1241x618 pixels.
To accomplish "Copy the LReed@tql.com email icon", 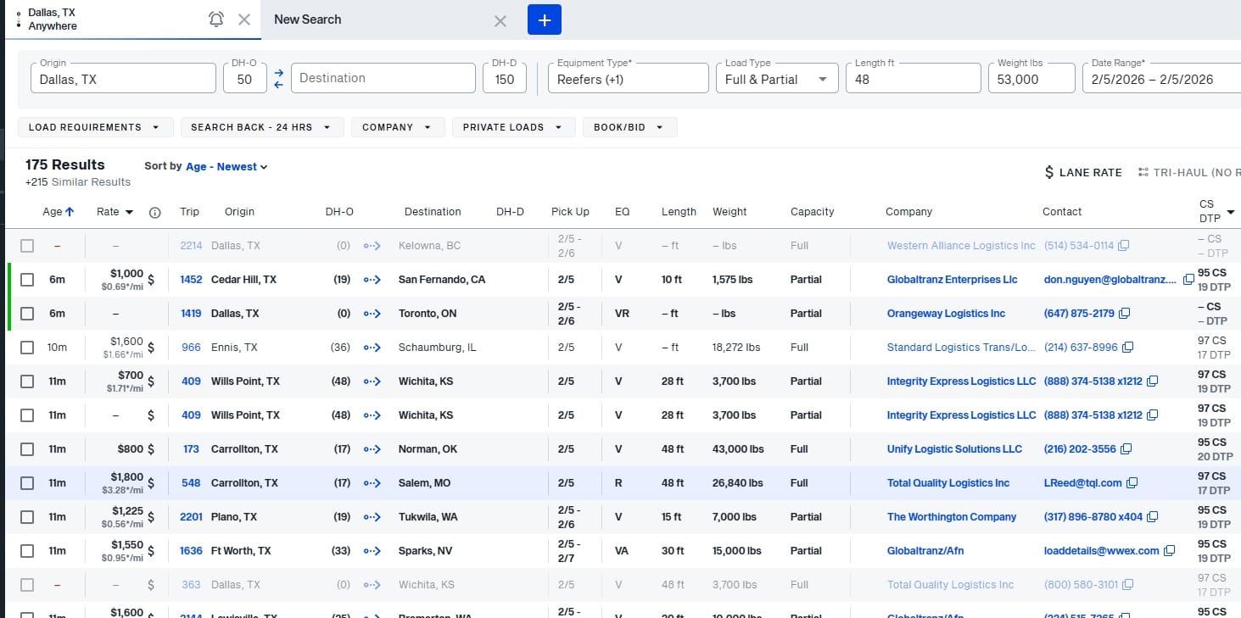I will pos(1132,483).
